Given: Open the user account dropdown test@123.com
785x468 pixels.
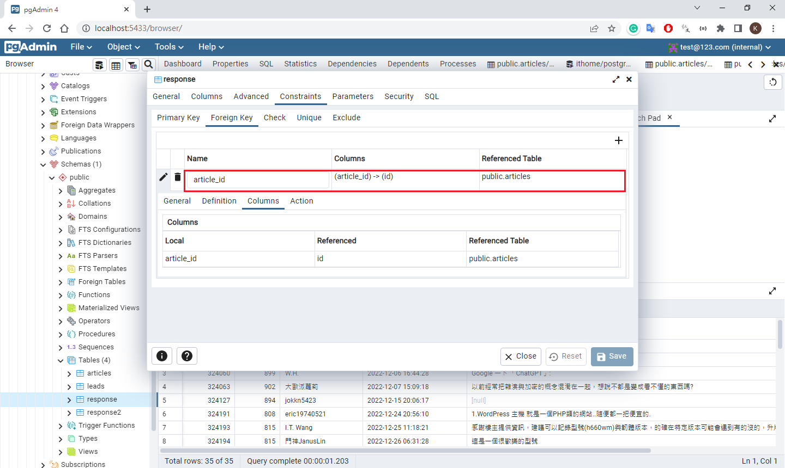Looking at the screenshot, I should click(x=720, y=47).
